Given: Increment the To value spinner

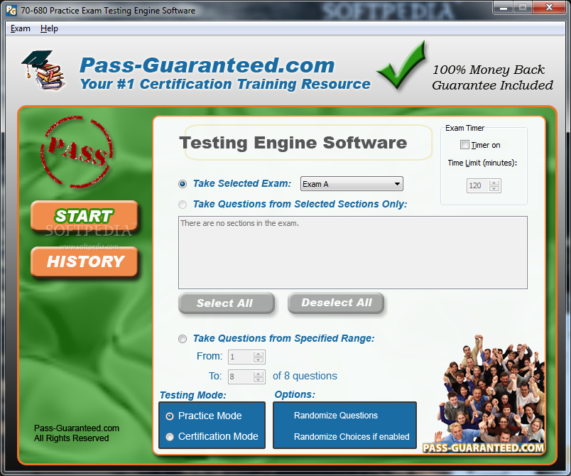Looking at the screenshot, I should (259, 374).
